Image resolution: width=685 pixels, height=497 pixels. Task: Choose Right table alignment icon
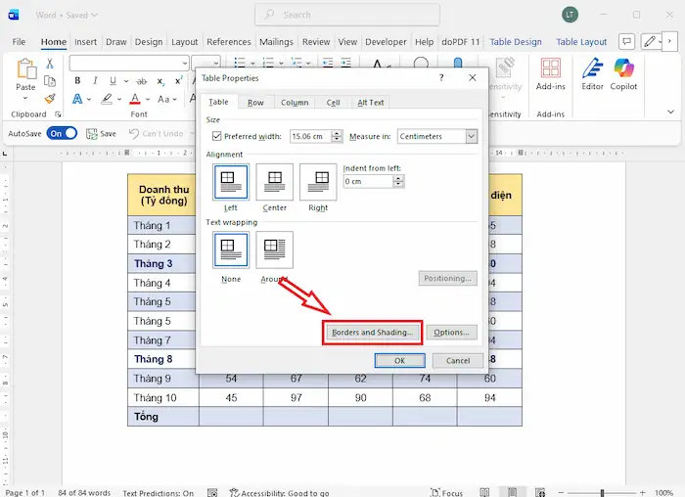click(318, 182)
